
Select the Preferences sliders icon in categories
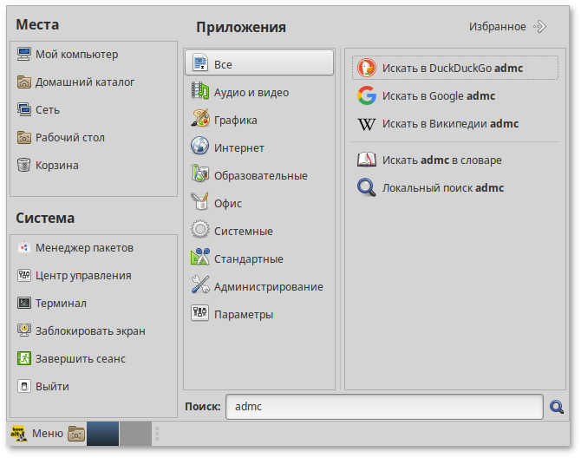coord(200,314)
